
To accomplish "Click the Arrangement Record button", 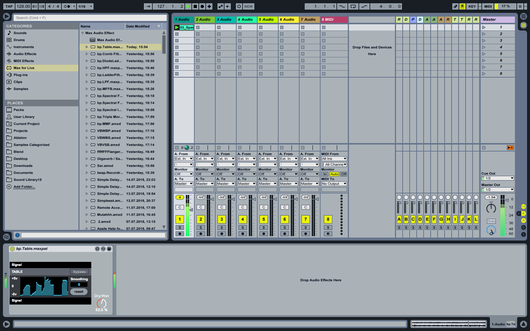I will click(202, 6).
